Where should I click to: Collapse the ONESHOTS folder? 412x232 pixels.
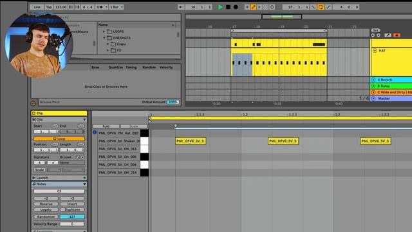coord(104,38)
